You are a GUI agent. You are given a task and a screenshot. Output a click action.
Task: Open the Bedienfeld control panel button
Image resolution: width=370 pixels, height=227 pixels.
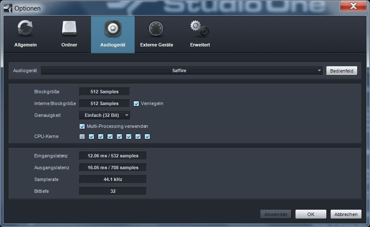point(342,71)
